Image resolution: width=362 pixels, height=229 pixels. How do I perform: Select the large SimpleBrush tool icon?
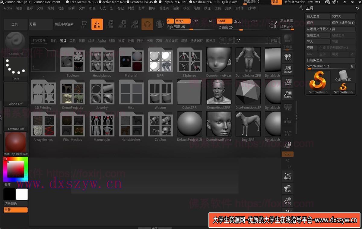tap(318, 82)
